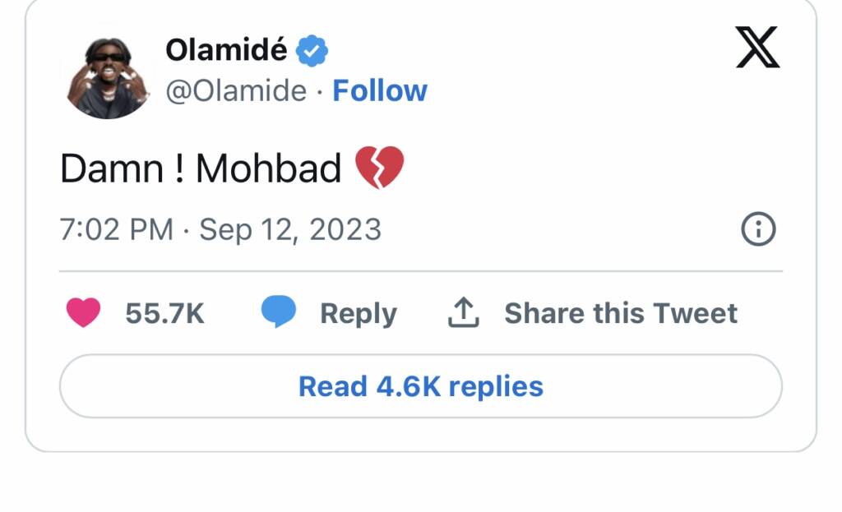Click the 55.7K likes count
842x512 pixels.
click(x=164, y=313)
